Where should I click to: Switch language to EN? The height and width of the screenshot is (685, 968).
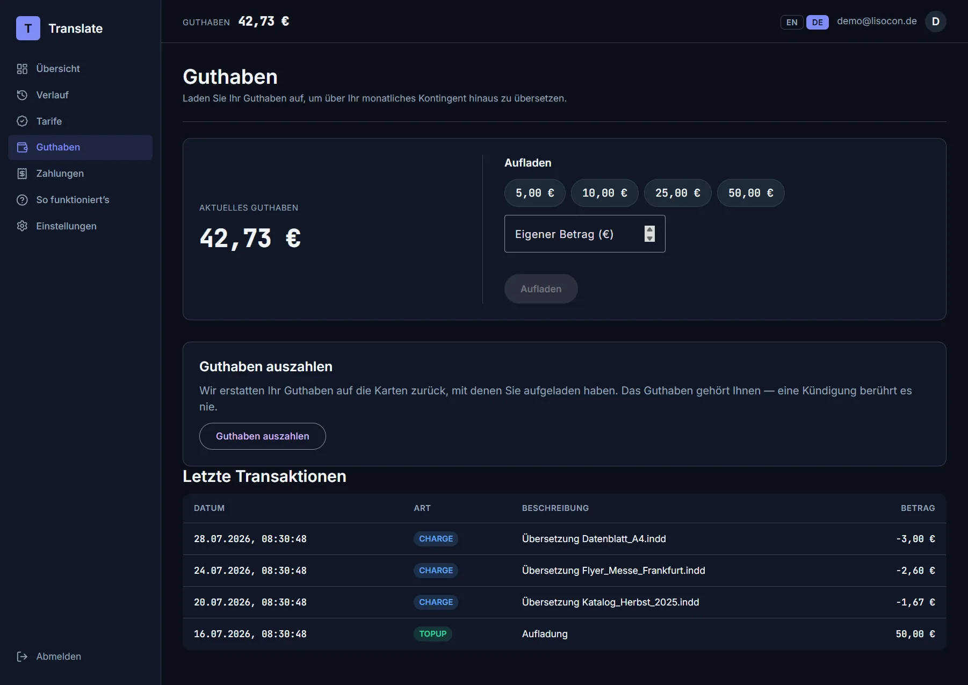792,22
